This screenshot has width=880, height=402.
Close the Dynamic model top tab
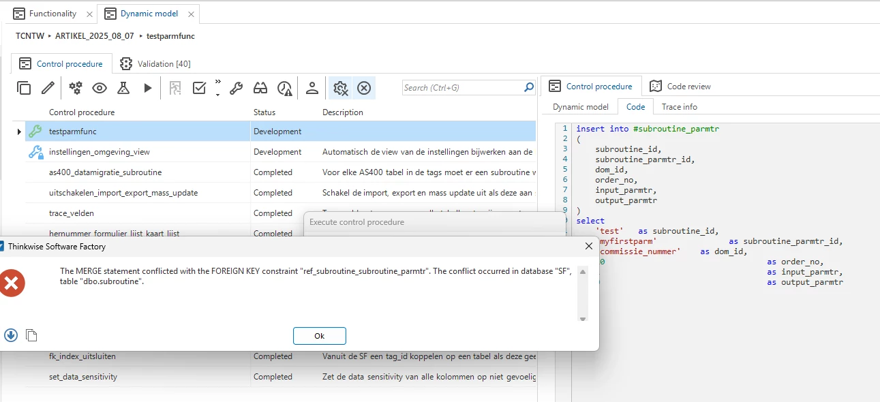click(x=192, y=14)
